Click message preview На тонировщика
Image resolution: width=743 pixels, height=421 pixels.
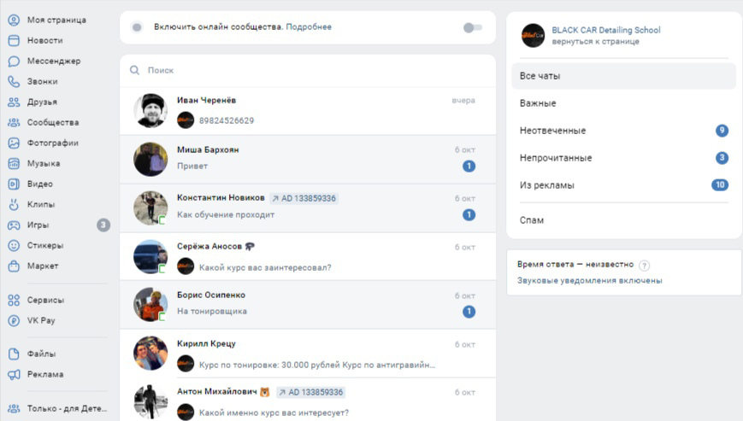point(212,311)
